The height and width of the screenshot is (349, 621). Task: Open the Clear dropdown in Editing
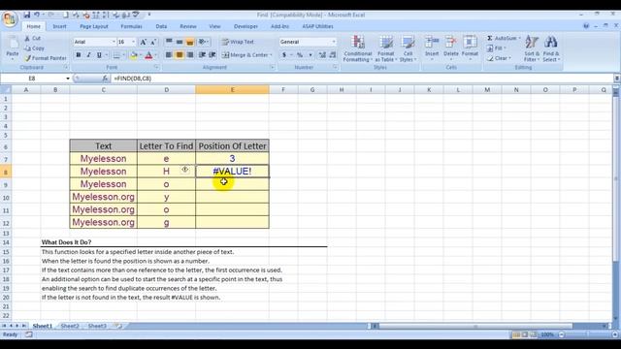[x=499, y=58]
